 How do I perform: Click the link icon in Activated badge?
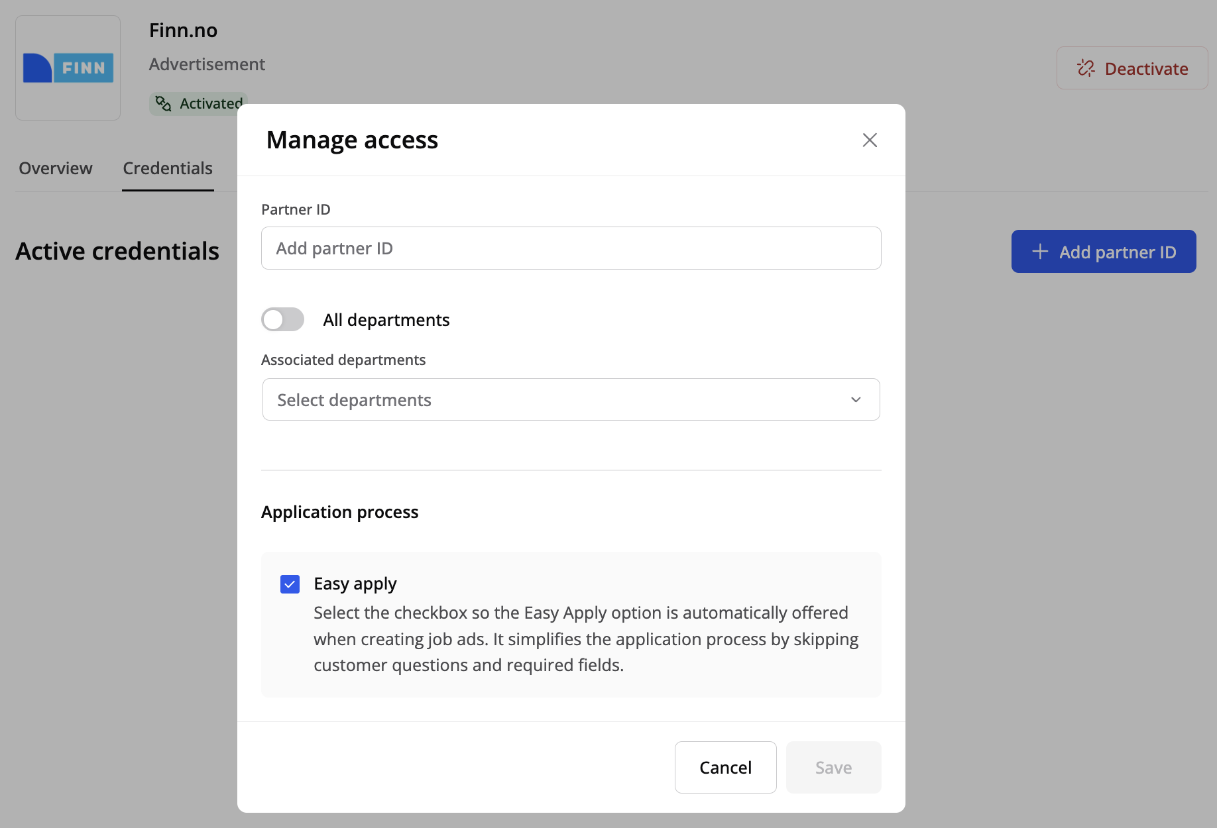(163, 103)
